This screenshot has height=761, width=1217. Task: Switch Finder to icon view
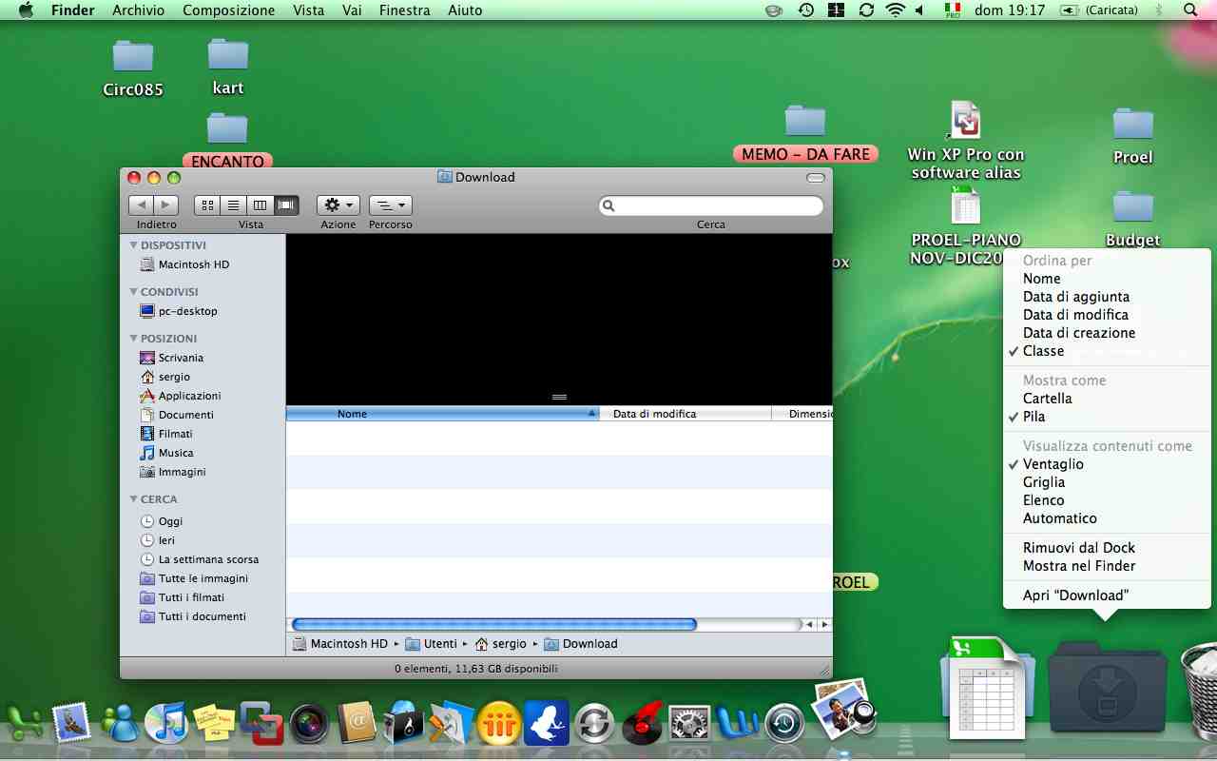207,205
